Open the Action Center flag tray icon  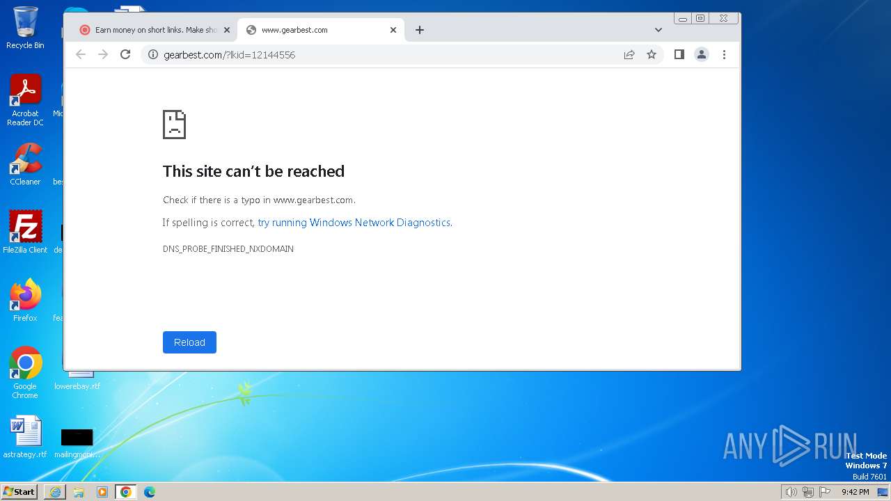pos(825,492)
